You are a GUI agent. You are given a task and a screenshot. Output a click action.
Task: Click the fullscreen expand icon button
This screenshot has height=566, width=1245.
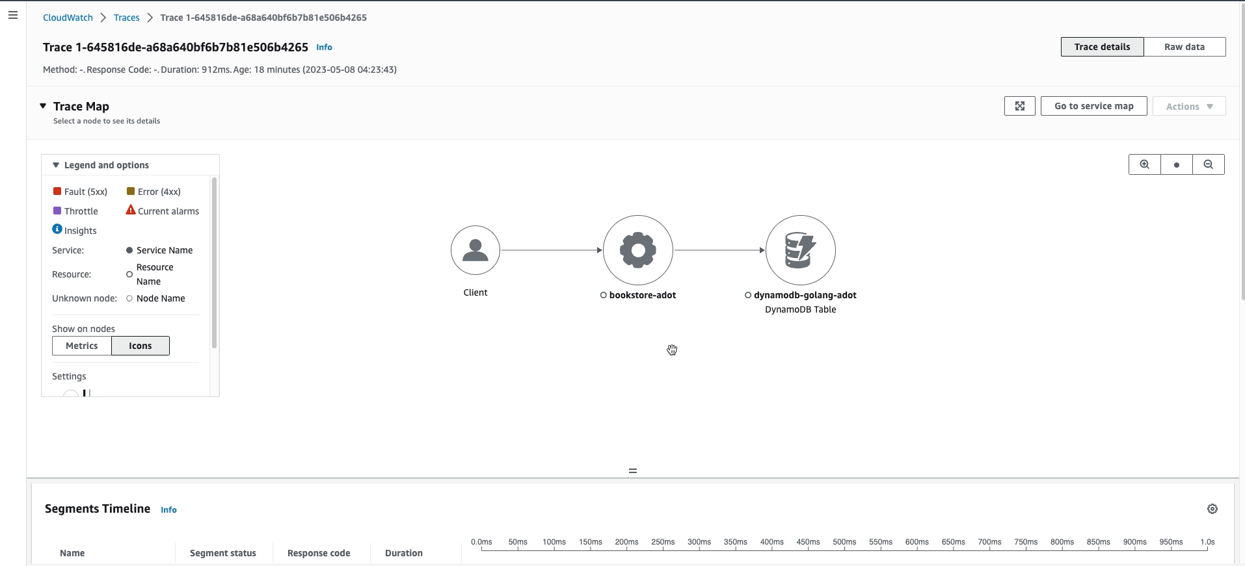[x=1020, y=106]
